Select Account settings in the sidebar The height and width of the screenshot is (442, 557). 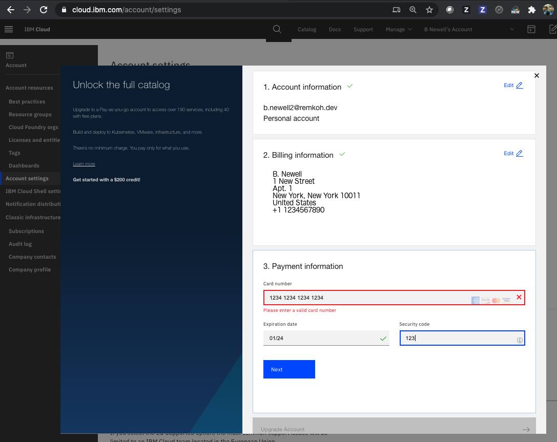[27, 178]
